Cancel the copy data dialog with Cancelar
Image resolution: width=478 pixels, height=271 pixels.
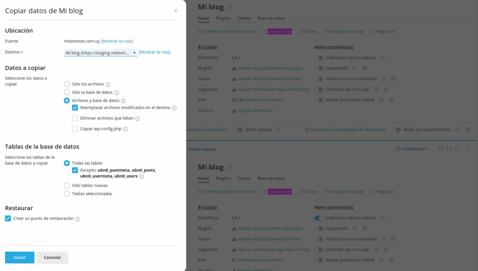[x=52, y=257]
